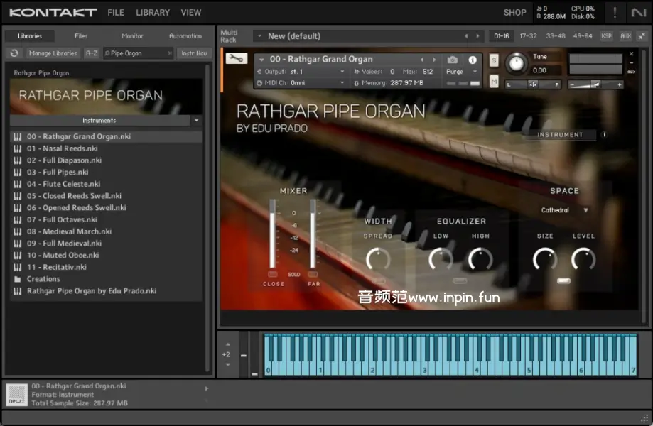
Task: Open instrument edit mode with wrench icon
Action: [235, 59]
